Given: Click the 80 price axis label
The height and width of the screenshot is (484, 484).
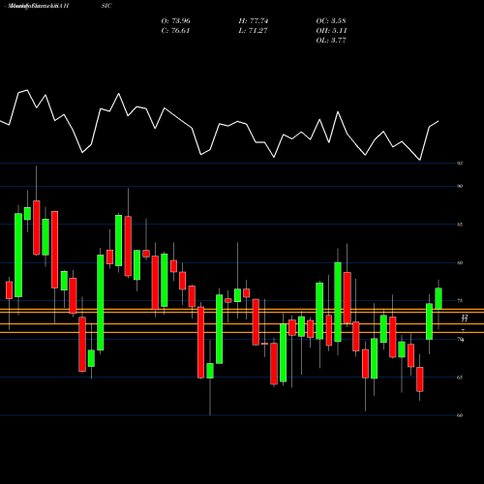Looking at the screenshot, I should pyautogui.click(x=460, y=262).
